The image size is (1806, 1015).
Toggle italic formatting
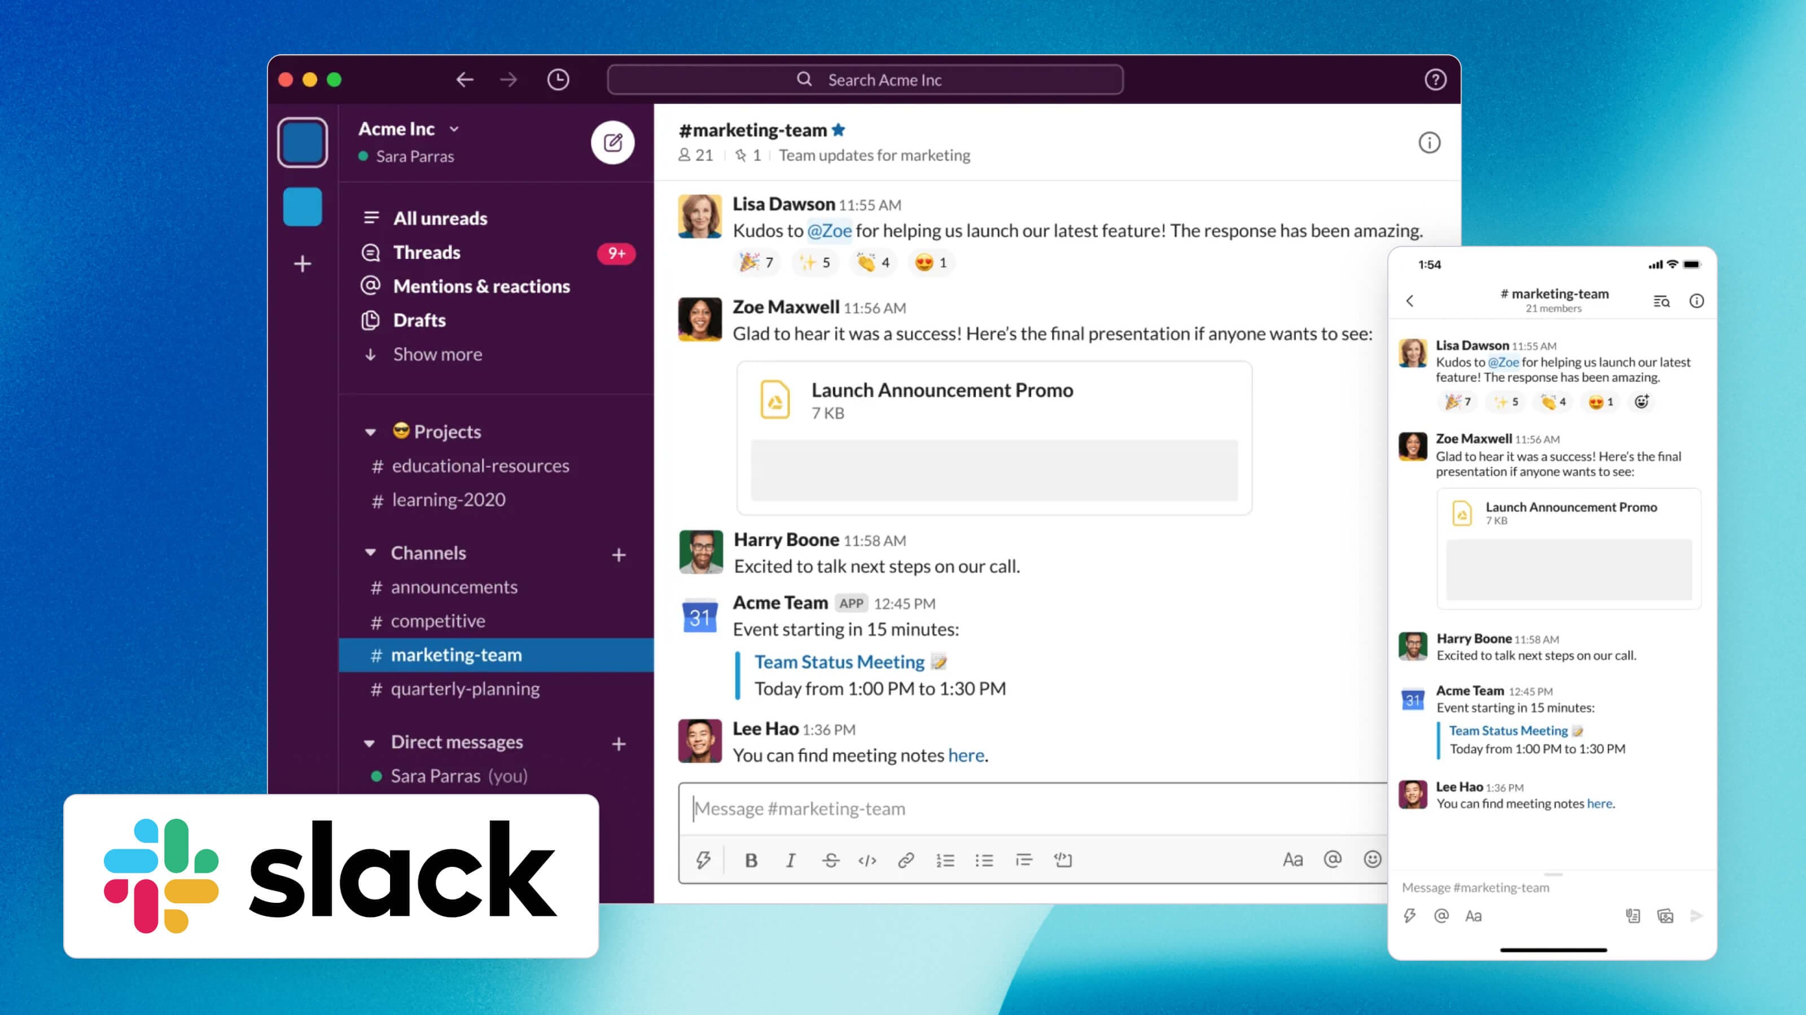click(790, 860)
